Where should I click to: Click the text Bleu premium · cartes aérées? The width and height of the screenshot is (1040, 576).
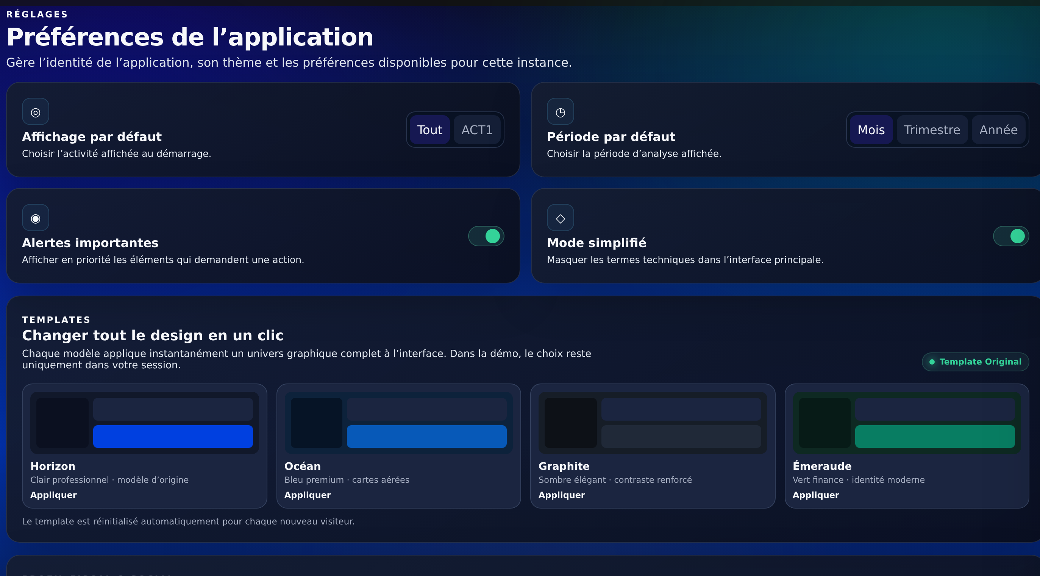(x=347, y=480)
